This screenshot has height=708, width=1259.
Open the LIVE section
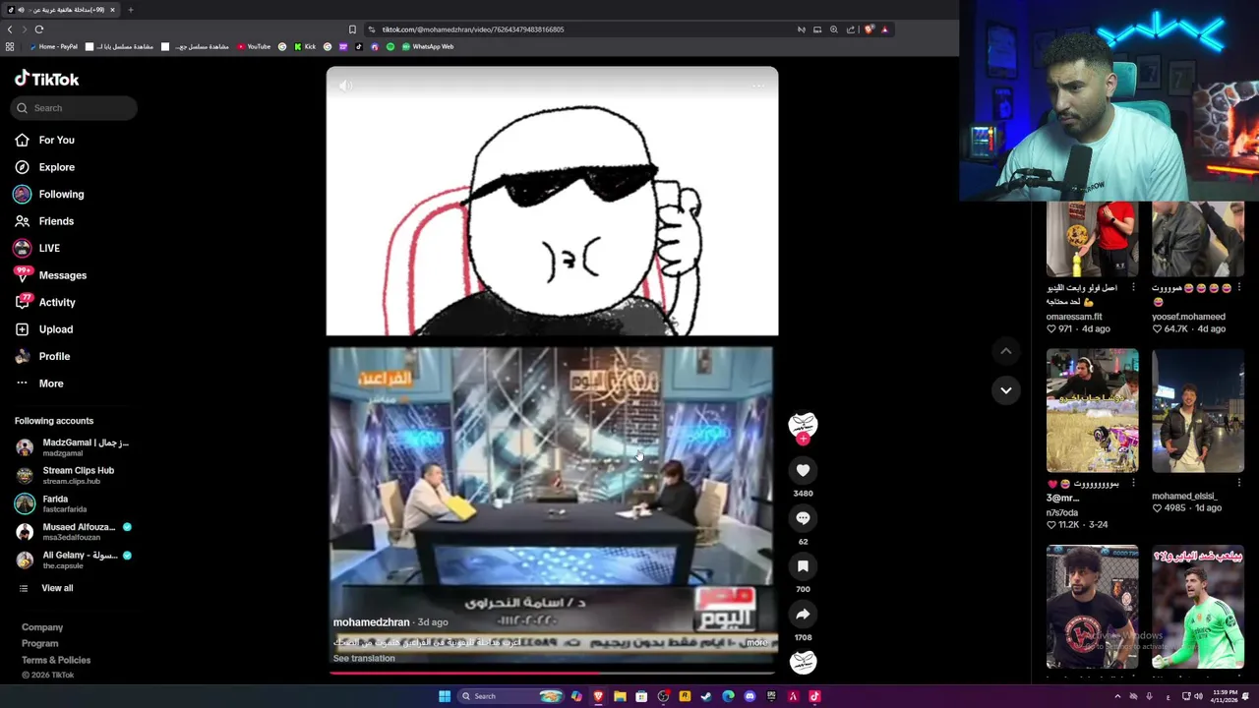pos(37,248)
